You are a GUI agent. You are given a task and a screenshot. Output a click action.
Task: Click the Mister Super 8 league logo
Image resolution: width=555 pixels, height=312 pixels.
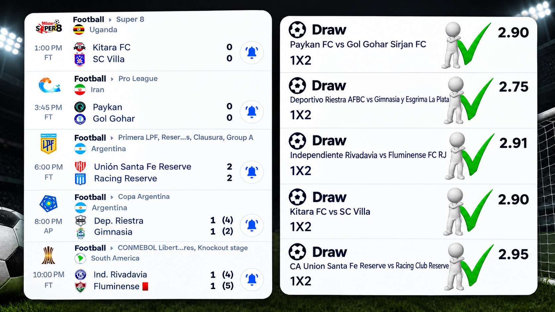click(49, 27)
